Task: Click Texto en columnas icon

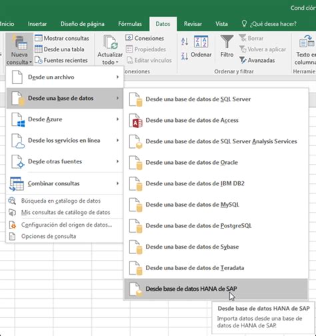Action: tap(307, 41)
